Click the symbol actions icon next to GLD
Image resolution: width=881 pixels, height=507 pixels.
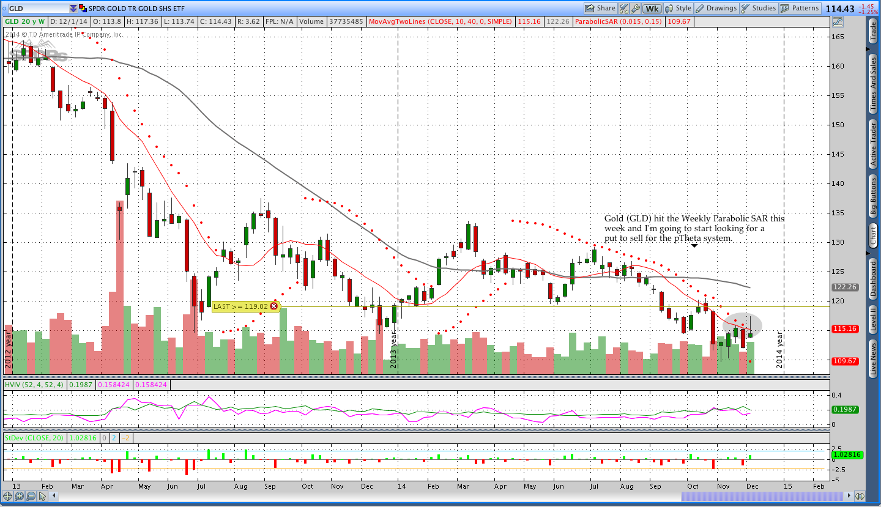click(x=83, y=9)
